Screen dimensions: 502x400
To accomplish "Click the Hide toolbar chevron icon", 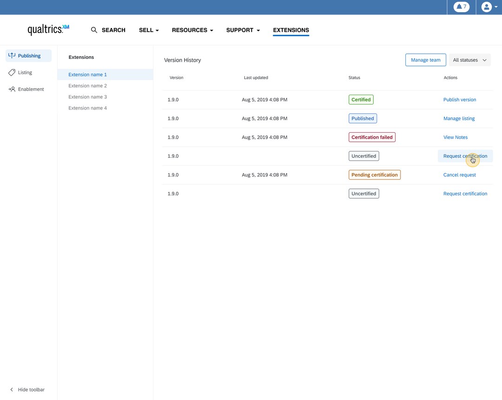I will click(x=12, y=389).
